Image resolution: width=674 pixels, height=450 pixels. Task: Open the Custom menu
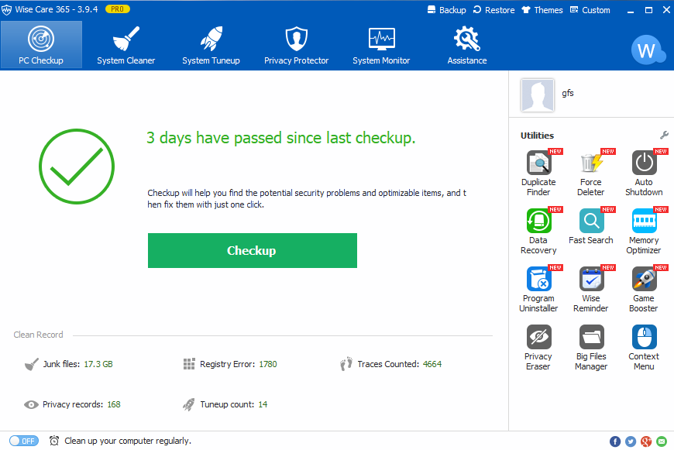point(590,10)
